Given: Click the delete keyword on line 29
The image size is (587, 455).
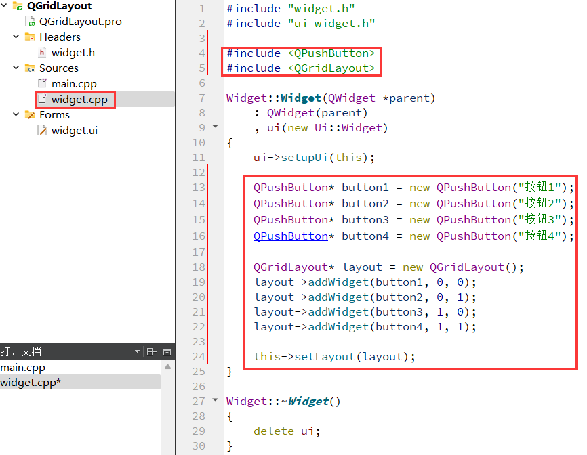Looking at the screenshot, I should pos(274,431).
